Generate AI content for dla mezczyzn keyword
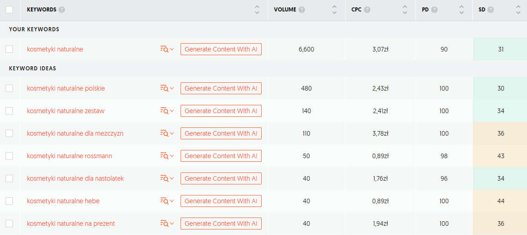This screenshot has width=527, height=235. tap(221, 134)
